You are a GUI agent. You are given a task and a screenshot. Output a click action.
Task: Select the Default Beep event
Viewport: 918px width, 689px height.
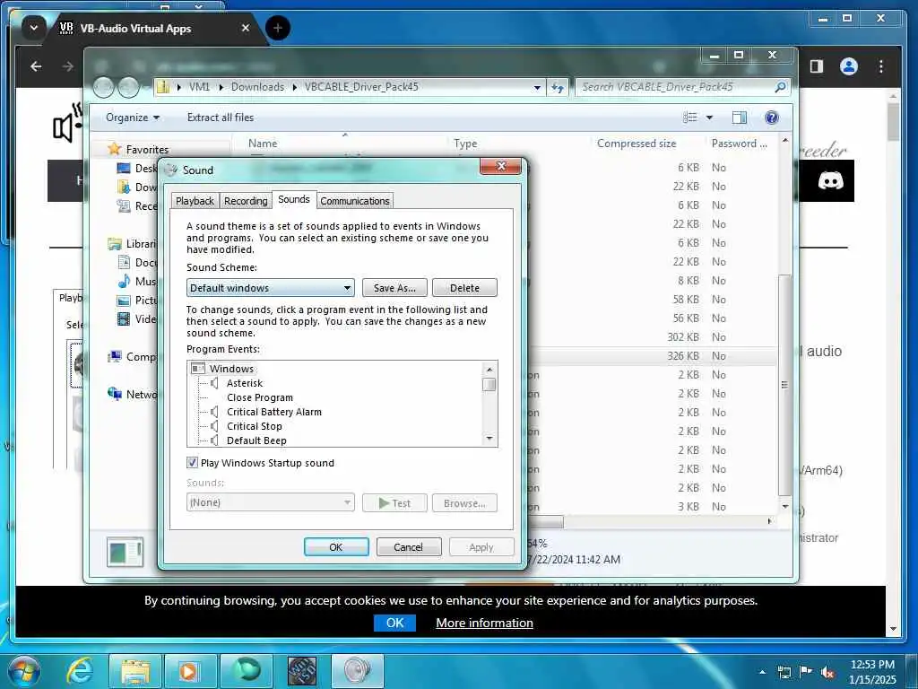(256, 440)
